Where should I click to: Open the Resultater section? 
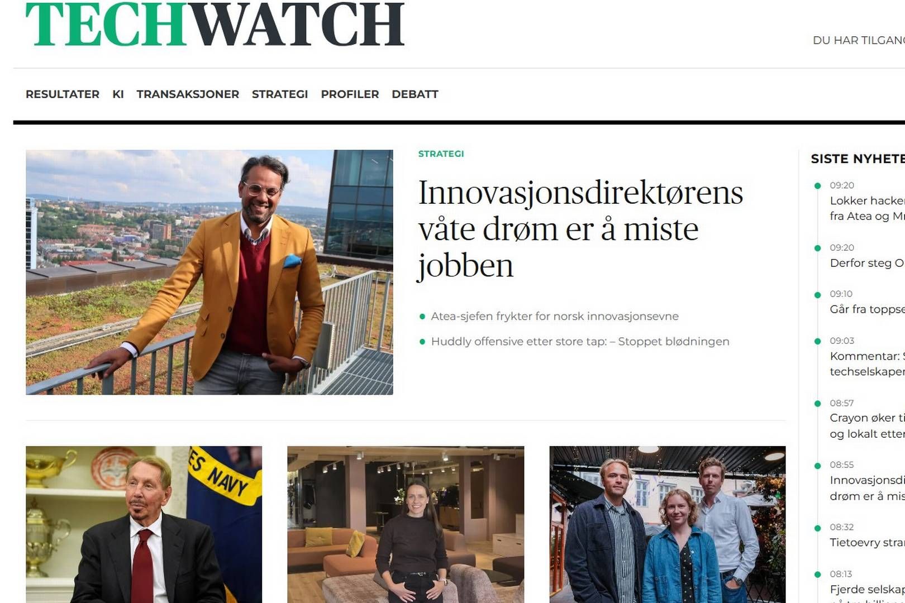click(63, 94)
